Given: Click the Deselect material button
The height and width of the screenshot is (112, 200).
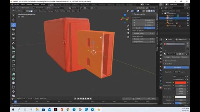Looking at the screenshot, I should pos(184,57).
